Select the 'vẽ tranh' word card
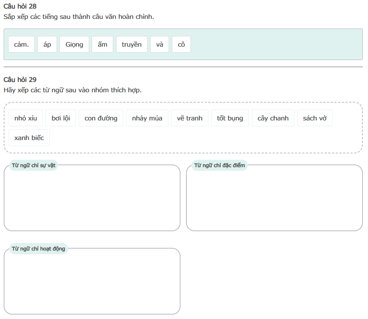Viewport: 368px width, 319px height. [x=190, y=118]
